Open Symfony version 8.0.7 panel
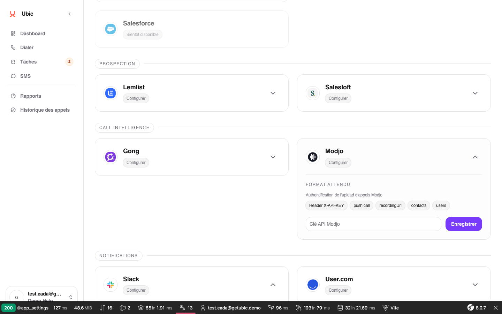 tap(477, 308)
